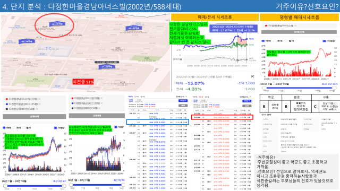Click the blue apartment price marker inside red circle

[x=57, y=24]
